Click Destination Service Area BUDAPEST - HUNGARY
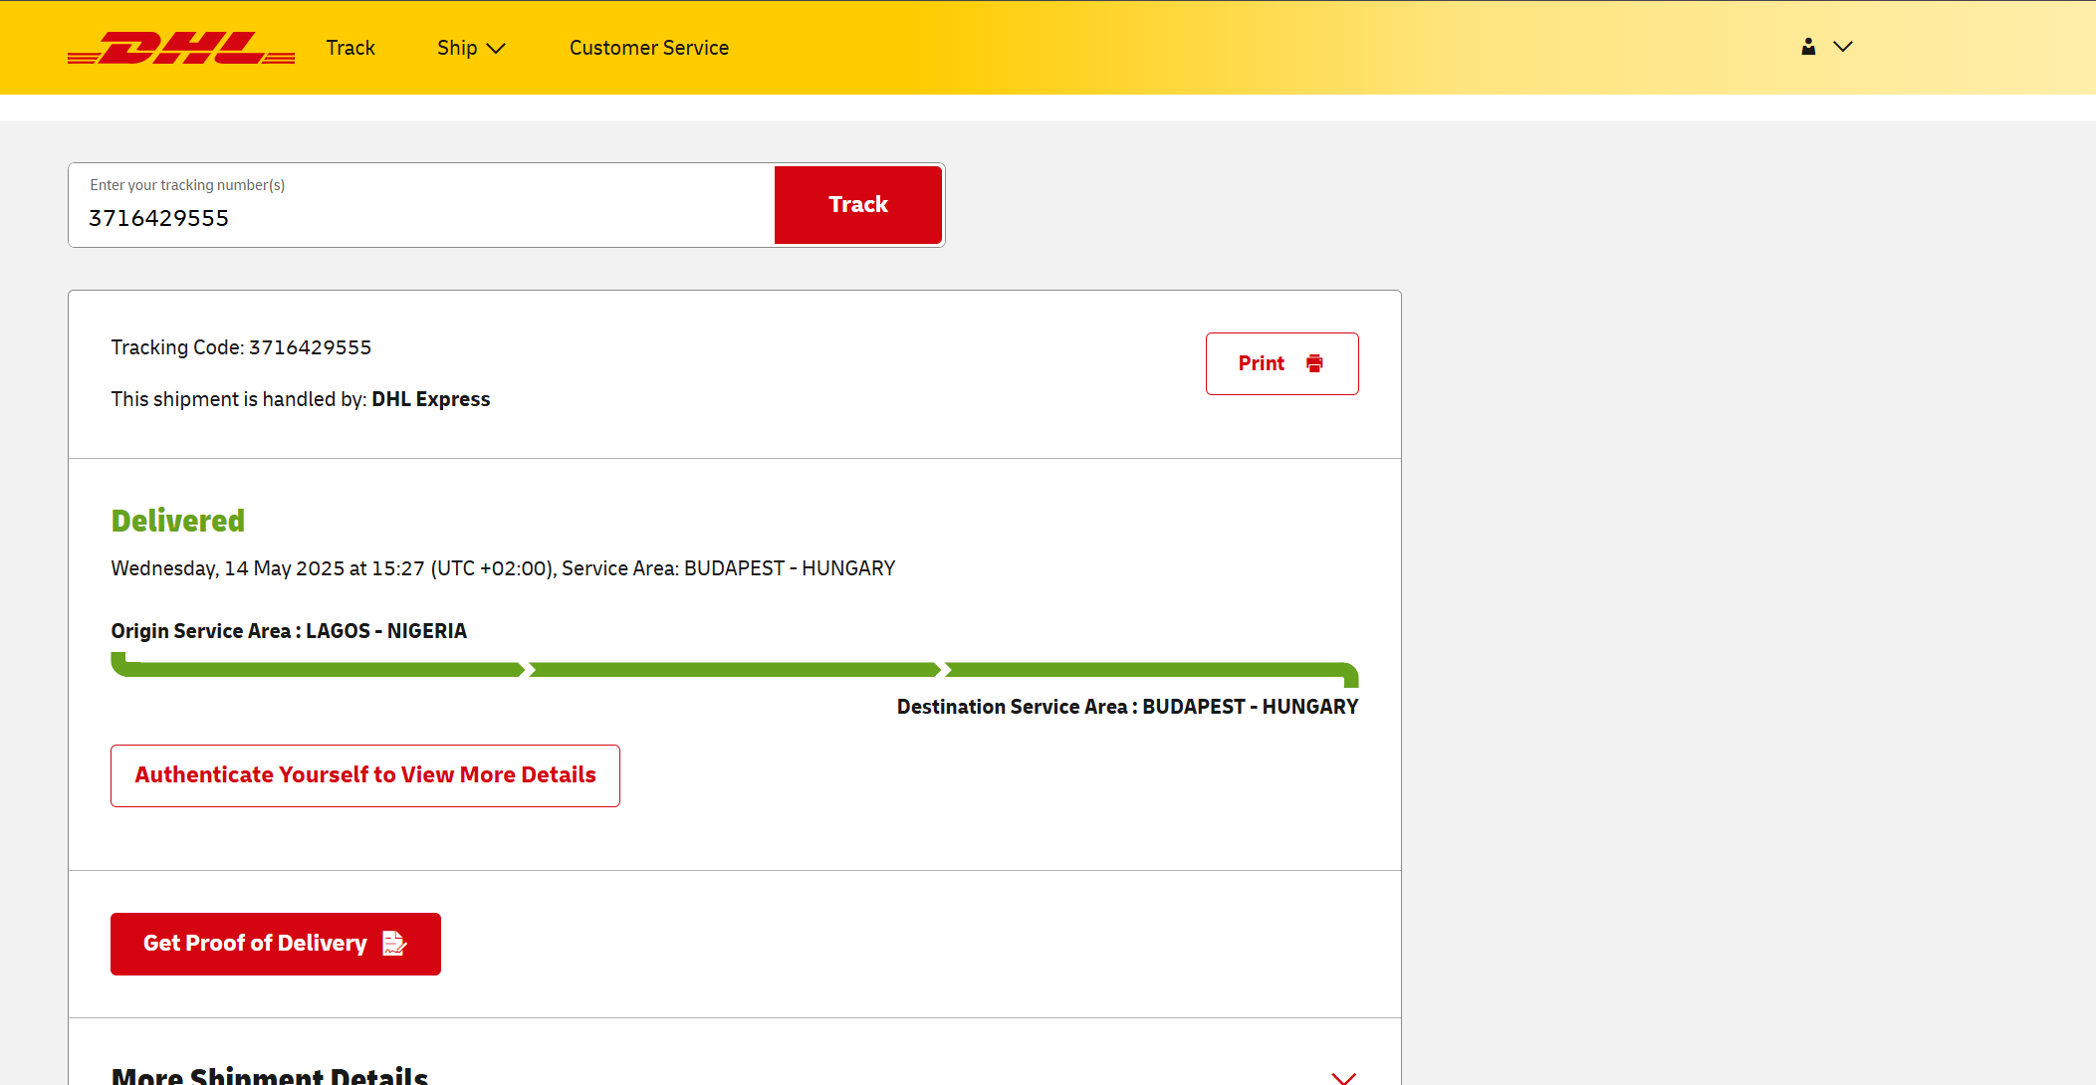Screen dimensions: 2096x1085 point(1127,707)
